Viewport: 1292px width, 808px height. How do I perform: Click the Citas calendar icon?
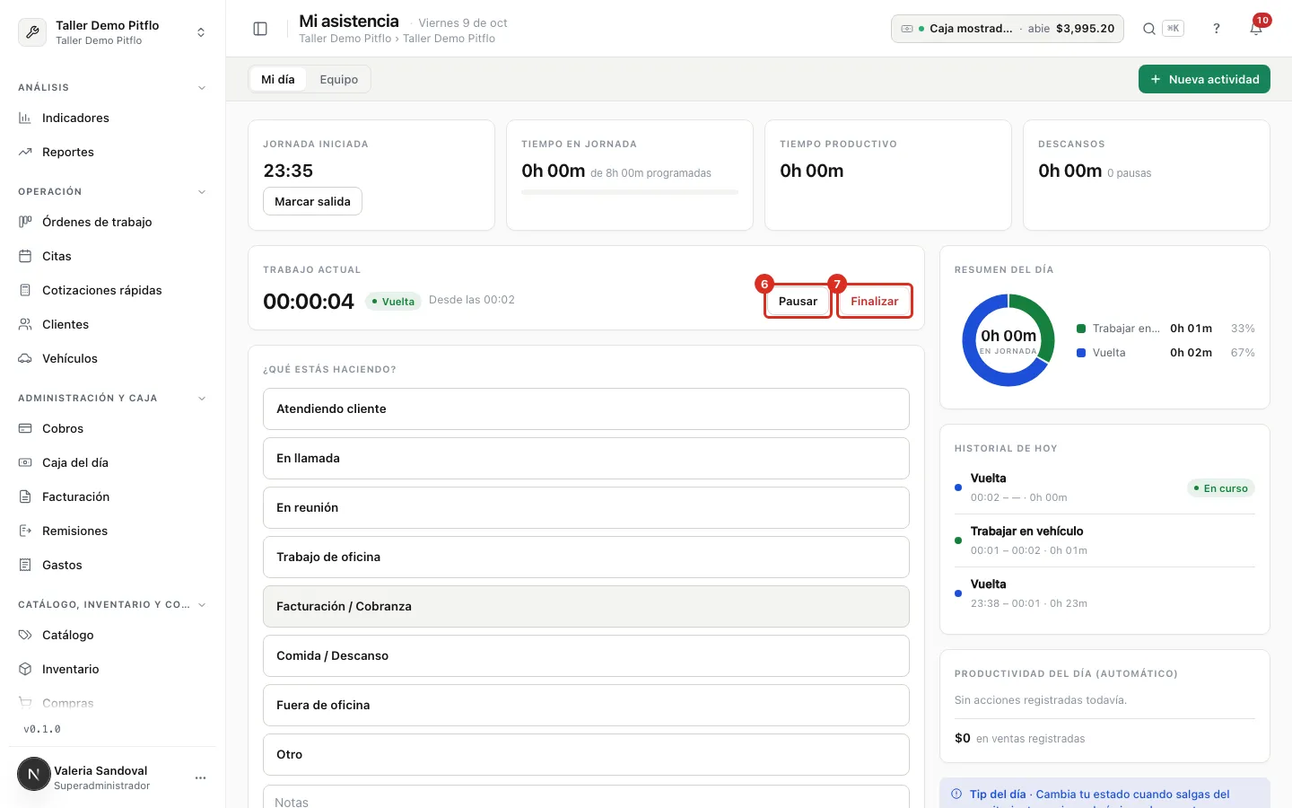click(25, 256)
